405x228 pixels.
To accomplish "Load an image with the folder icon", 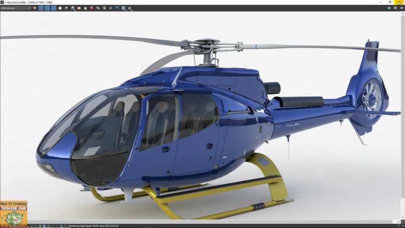I will point(79,9).
